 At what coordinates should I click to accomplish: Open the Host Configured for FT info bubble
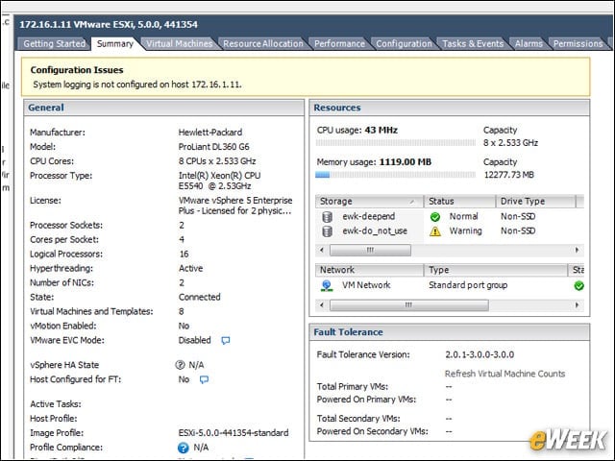[x=204, y=379]
